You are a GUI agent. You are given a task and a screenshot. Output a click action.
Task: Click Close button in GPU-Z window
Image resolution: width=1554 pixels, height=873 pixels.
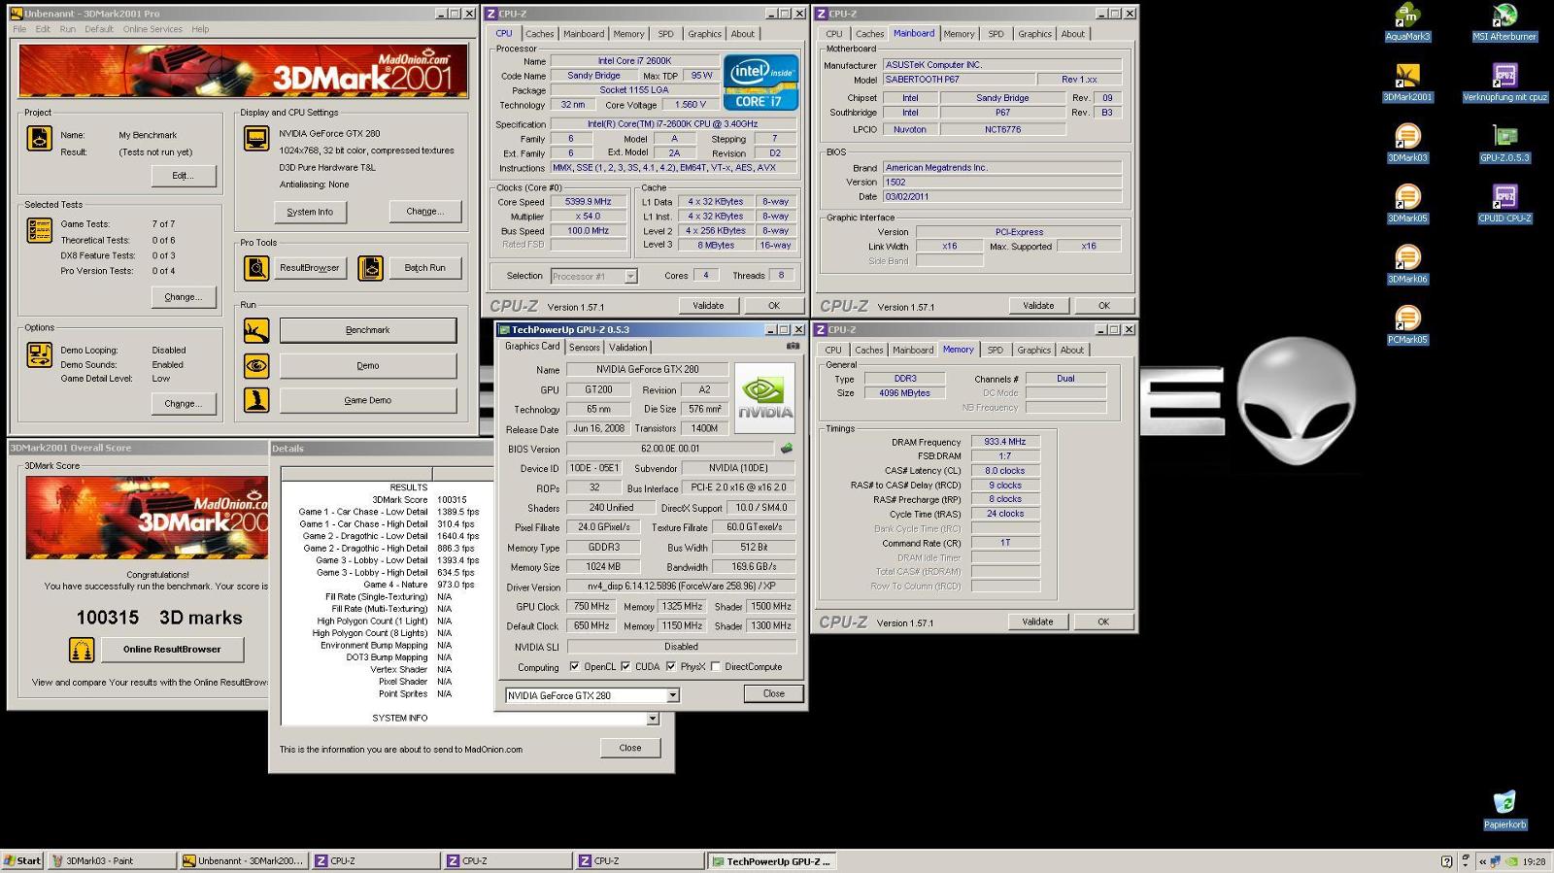774,693
